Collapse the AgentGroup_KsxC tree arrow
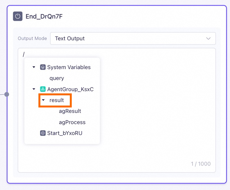Screen dimensions: 230x190 (x=34, y=89)
